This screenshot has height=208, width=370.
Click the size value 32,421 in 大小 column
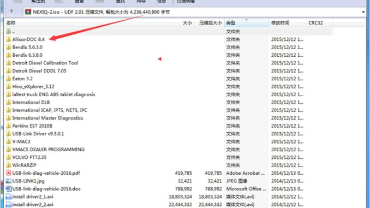pyautogui.click(x=184, y=181)
